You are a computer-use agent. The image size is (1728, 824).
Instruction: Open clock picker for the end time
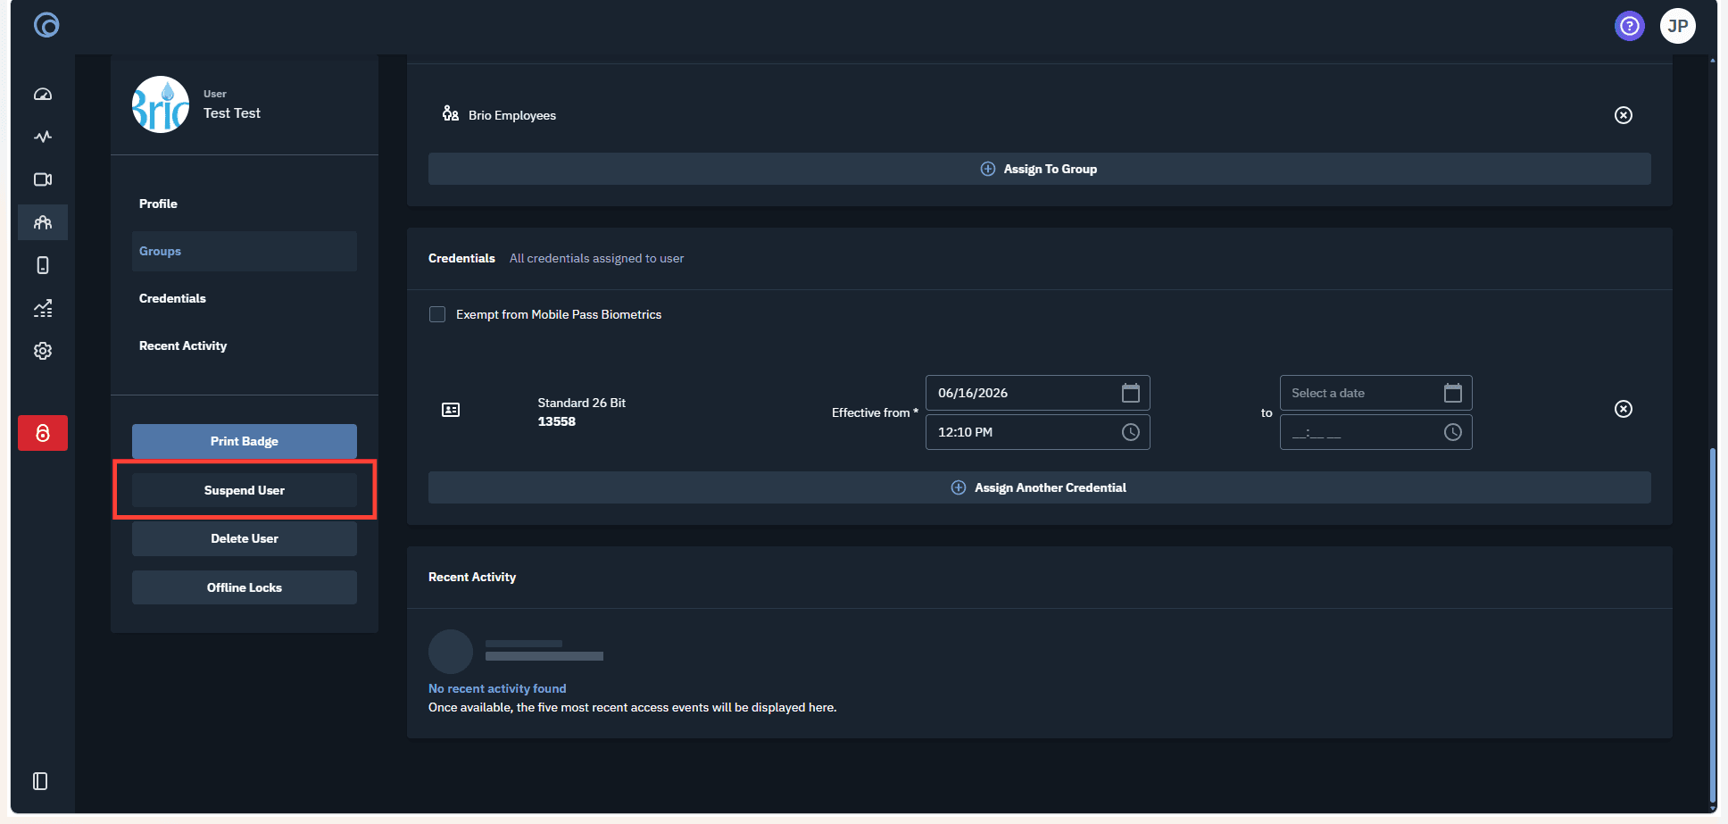(x=1453, y=432)
